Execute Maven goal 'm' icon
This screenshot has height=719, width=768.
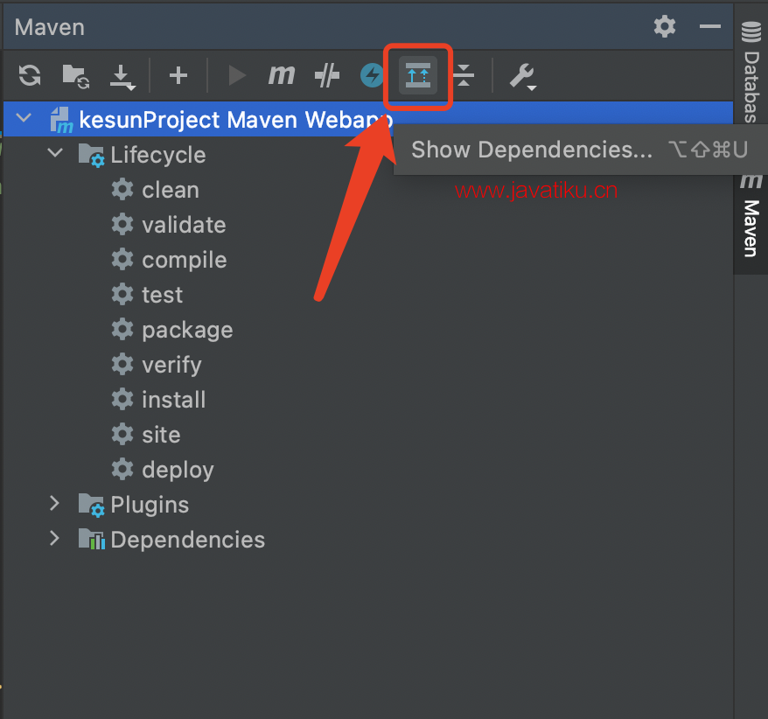click(282, 75)
